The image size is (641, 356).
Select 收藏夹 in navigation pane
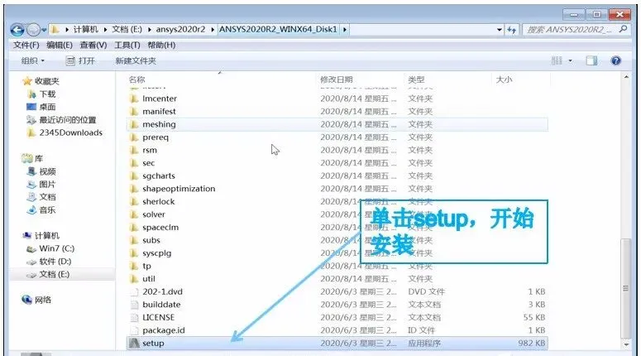(41, 81)
